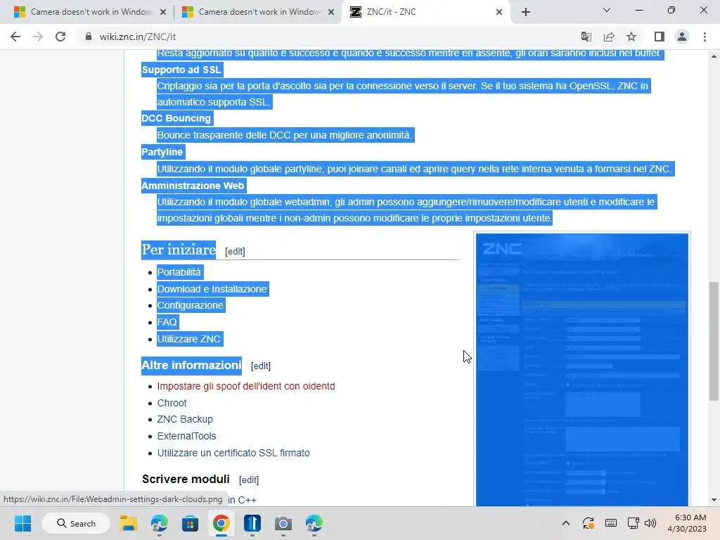Bookmark this page with star

click(x=631, y=37)
